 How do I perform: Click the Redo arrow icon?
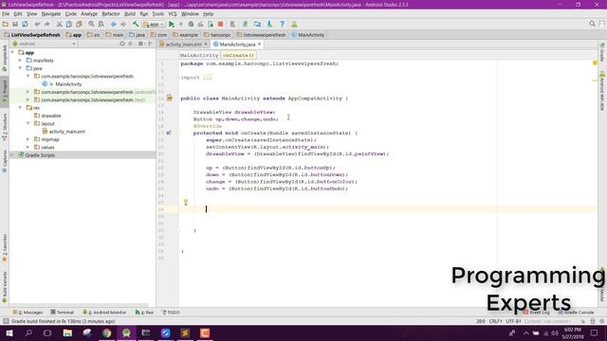[x=46, y=24]
